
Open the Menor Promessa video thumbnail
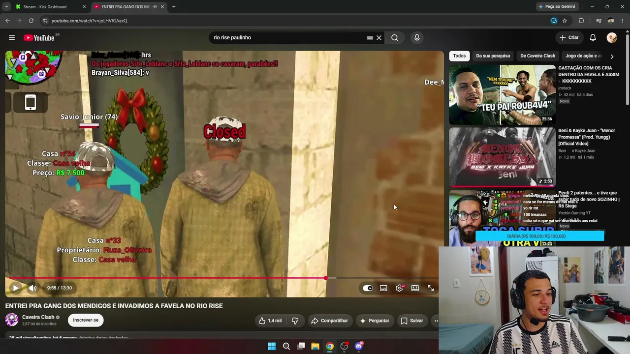pos(502,157)
